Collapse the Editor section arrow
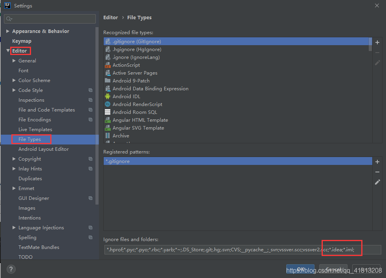 (x=8, y=51)
